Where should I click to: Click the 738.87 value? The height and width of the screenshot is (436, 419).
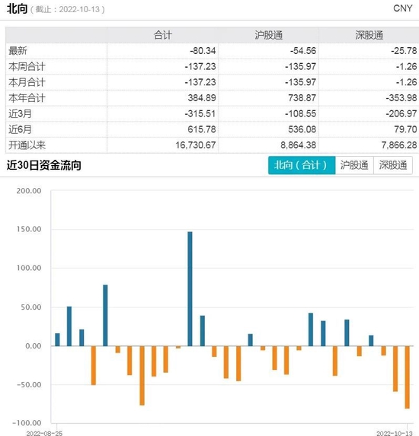point(302,98)
